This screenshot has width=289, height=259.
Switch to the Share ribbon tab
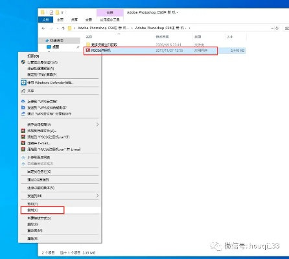[x=75, y=19]
